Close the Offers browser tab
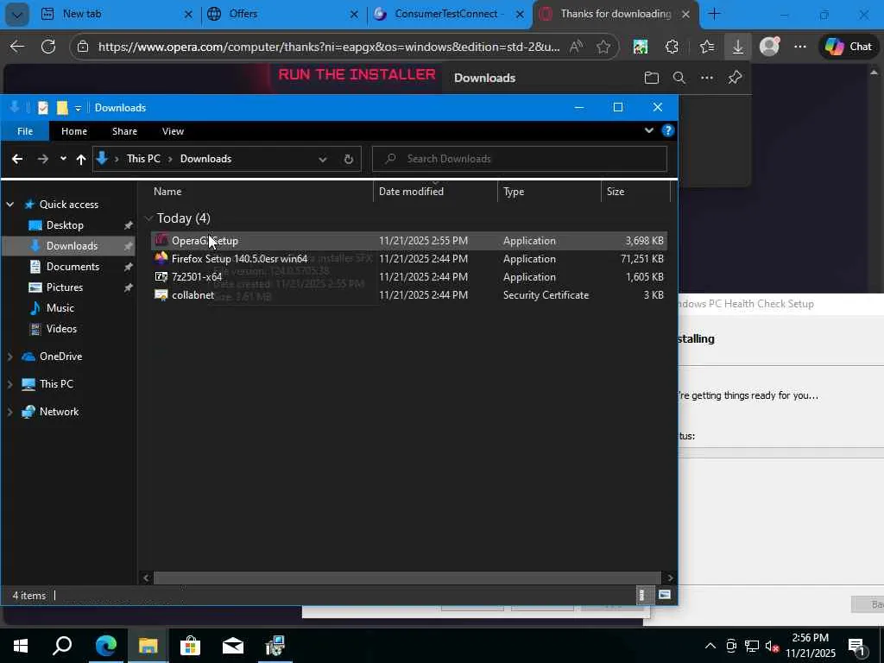This screenshot has height=663, width=884. [x=354, y=14]
